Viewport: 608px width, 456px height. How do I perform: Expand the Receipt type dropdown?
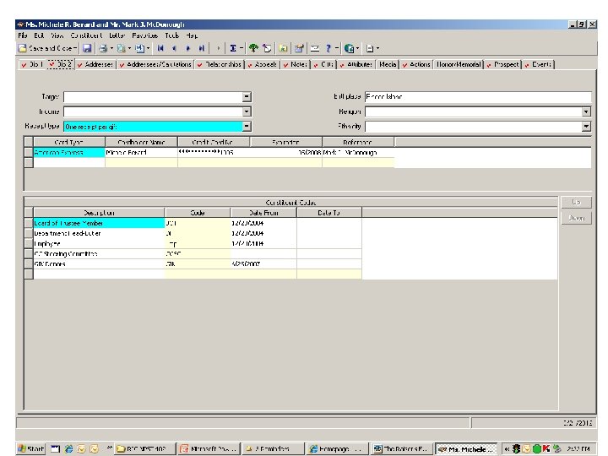(247, 127)
